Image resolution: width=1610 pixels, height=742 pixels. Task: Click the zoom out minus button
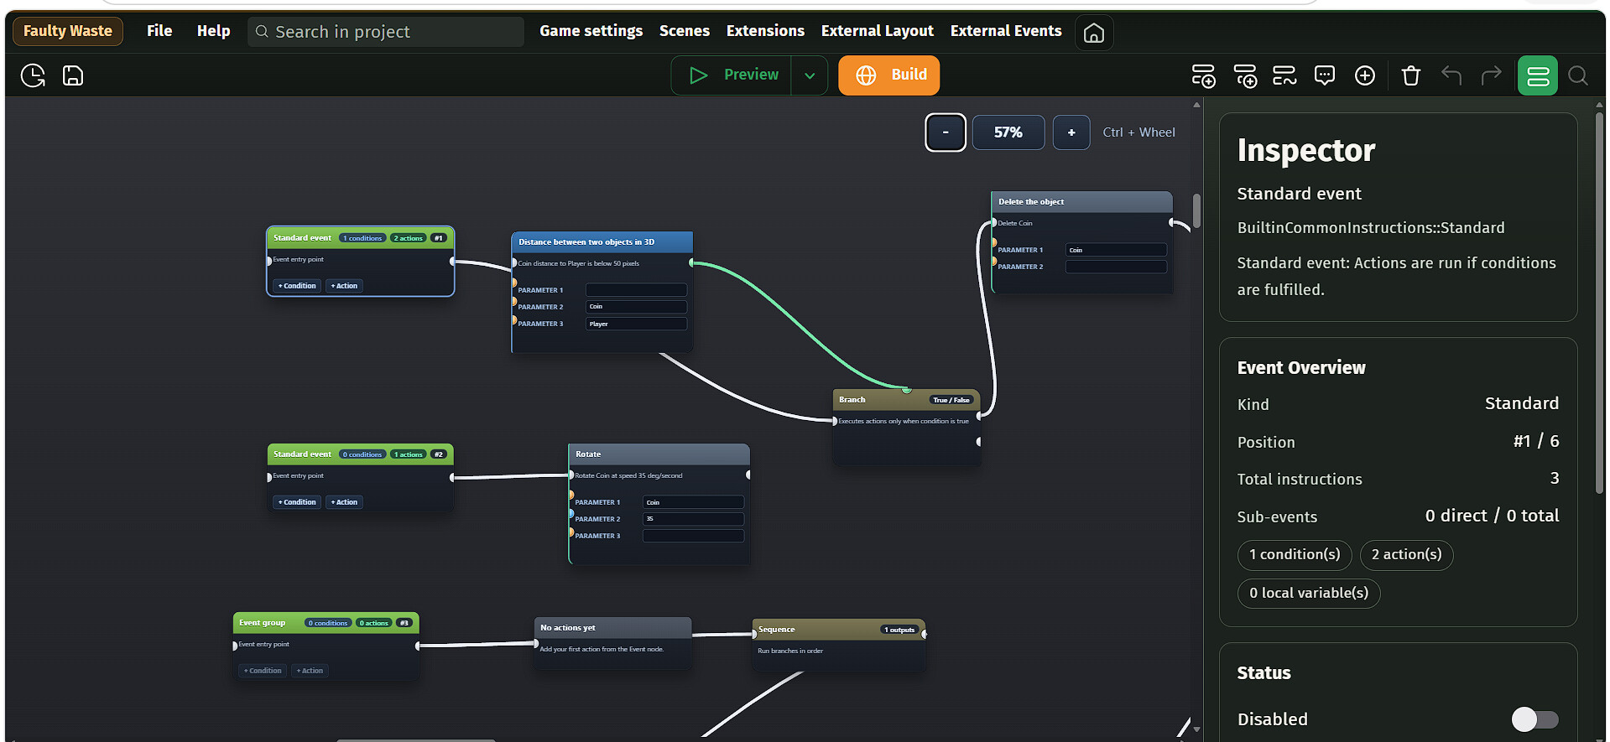click(945, 132)
